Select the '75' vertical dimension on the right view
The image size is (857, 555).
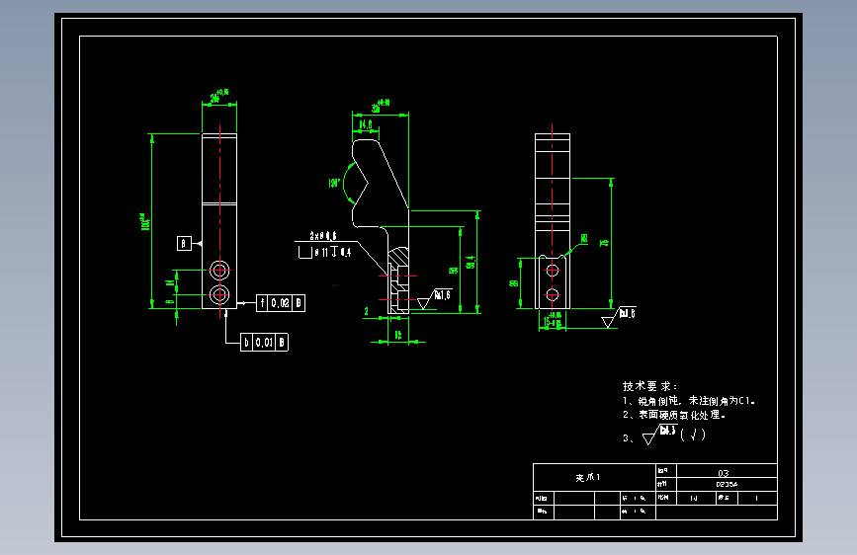pos(604,243)
